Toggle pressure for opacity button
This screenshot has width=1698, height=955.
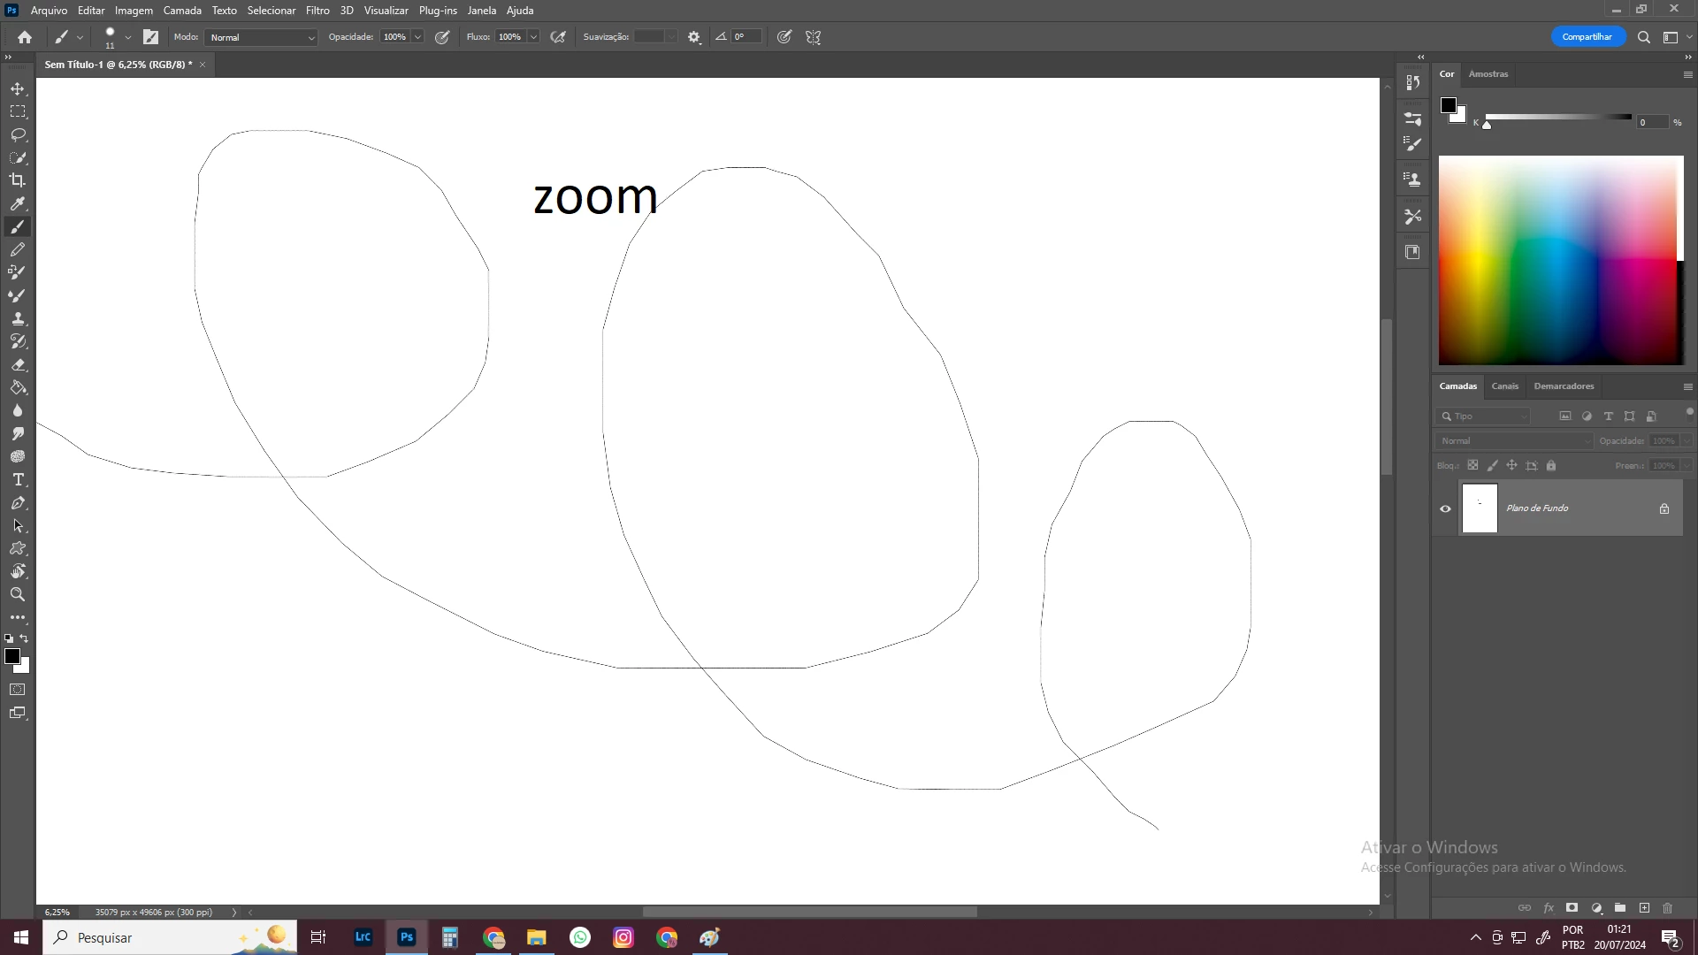(x=442, y=37)
